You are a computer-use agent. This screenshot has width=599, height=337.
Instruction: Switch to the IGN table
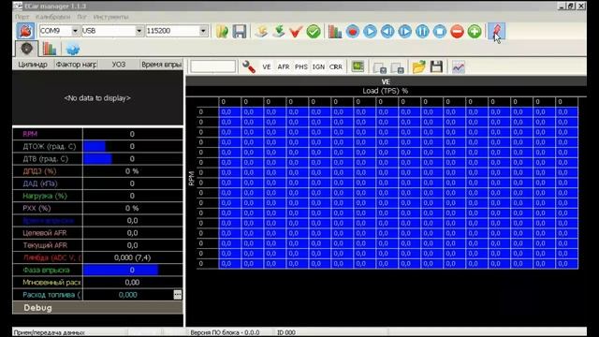coord(318,66)
